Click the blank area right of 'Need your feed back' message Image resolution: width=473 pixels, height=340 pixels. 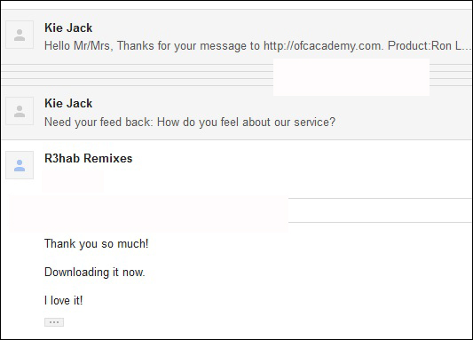[x=404, y=122]
